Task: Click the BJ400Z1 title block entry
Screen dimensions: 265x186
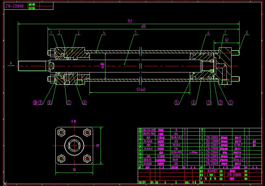Action: tap(213, 171)
